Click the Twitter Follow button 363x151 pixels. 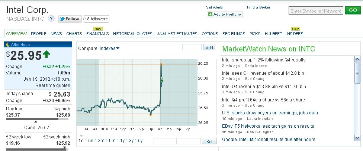point(70,19)
